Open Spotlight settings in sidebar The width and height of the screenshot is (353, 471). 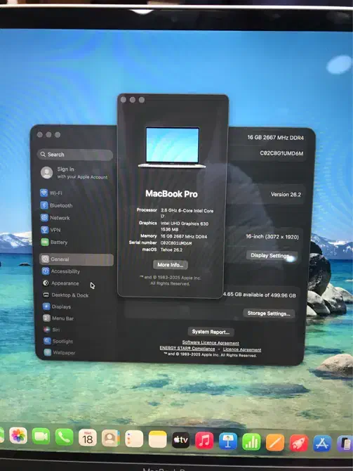tap(58, 341)
